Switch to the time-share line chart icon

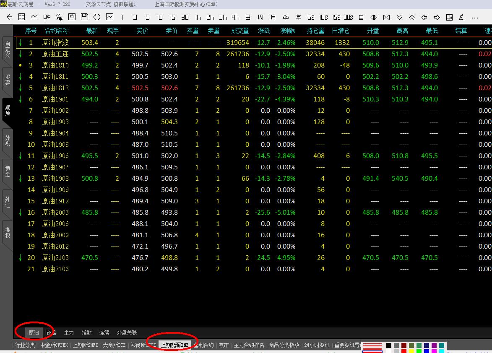pos(34,17)
